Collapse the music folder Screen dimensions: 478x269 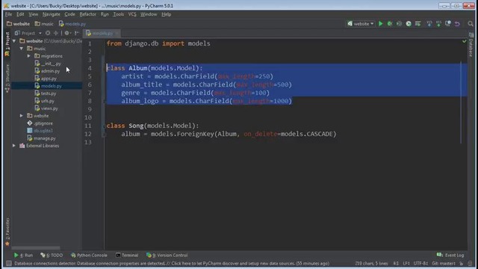[x=22, y=49]
